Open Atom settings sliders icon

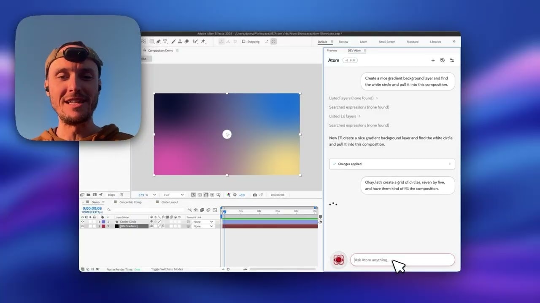pyautogui.click(x=452, y=60)
